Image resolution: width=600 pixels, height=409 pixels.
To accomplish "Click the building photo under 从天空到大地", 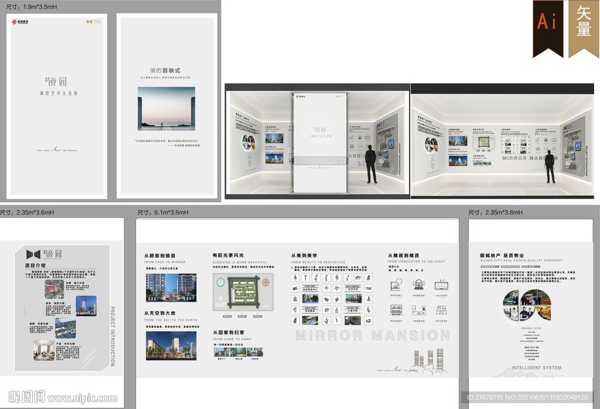I will 171,346.
